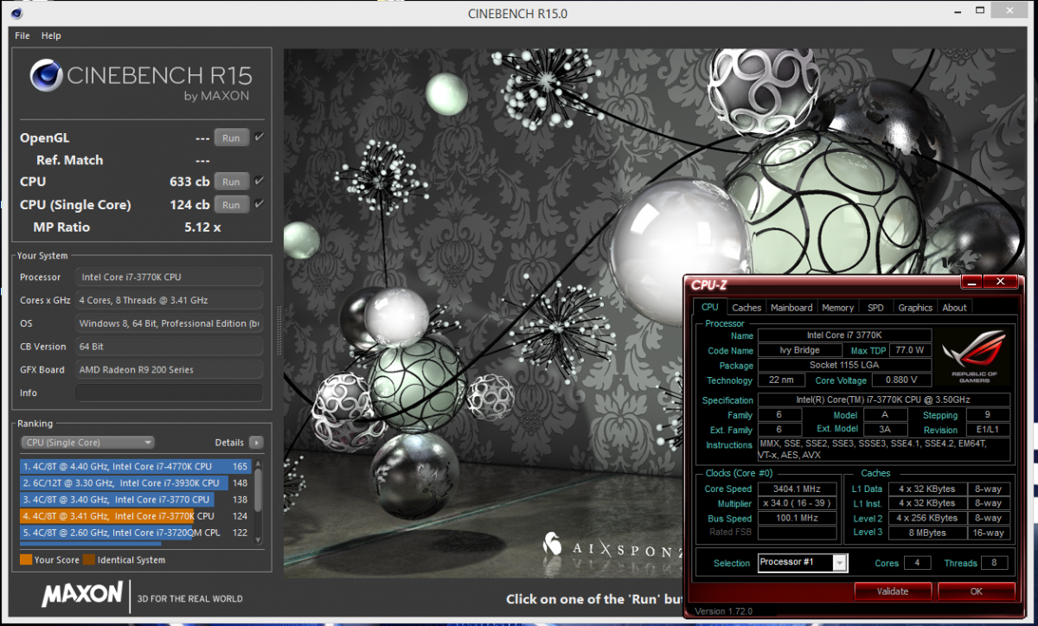Close the CPU-Z window
The image size is (1038, 626).
coord(1001,282)
